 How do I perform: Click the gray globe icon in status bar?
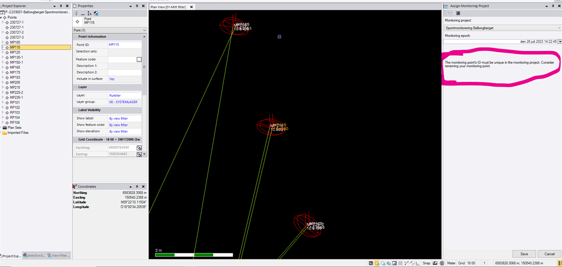click(442, 263)
